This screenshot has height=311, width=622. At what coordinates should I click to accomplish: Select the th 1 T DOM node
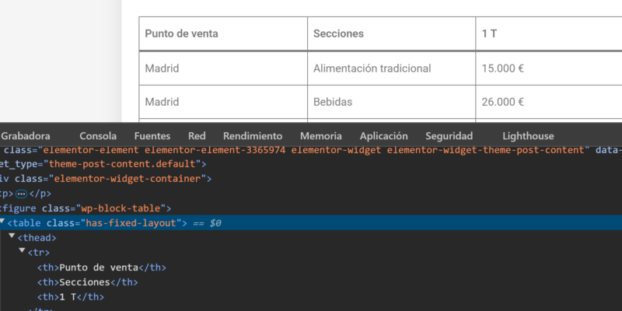[x=71, y=297]
